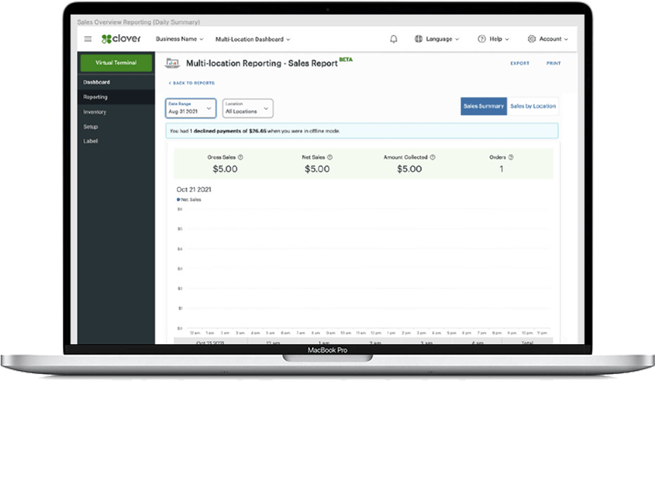Click the Export link
The width and height of the screenshot is (655, 481).
520,63
